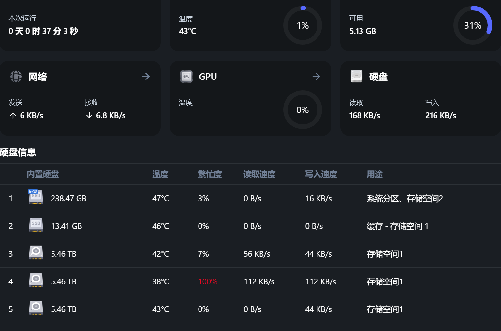Click disk 3 hard drive icon
Screen dimensions: 501x331
coord(36,252)
